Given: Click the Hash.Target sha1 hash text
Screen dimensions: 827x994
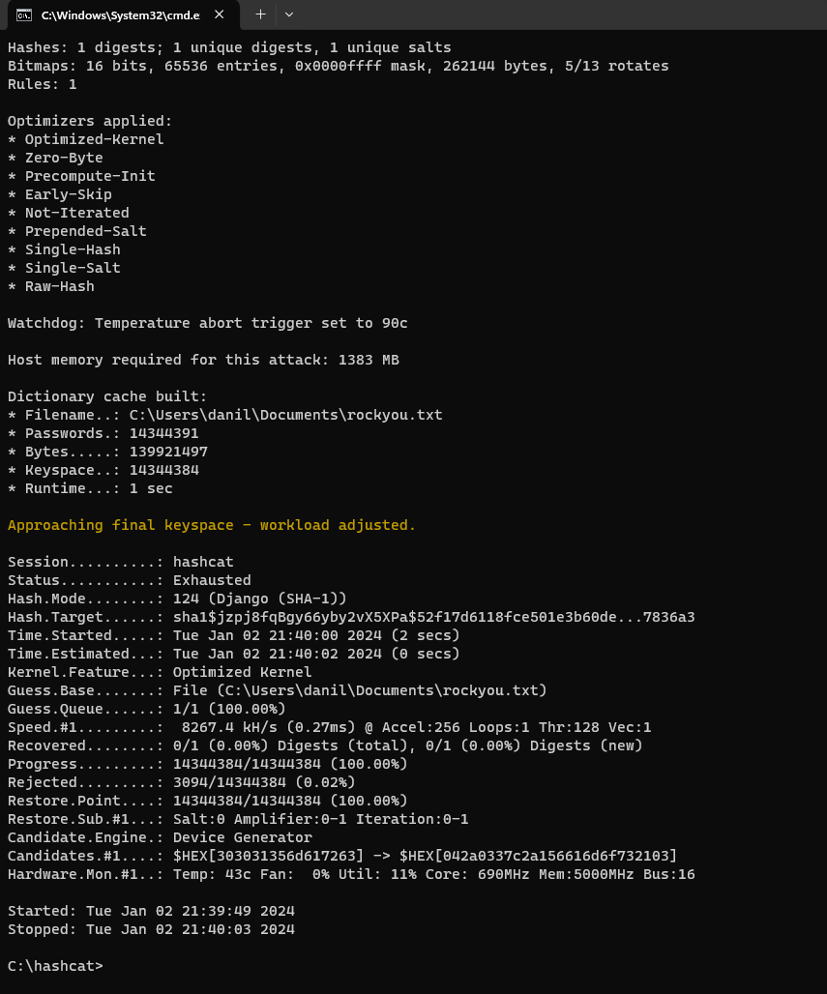Looking at the screenshot, I should [x=433, y=617].
